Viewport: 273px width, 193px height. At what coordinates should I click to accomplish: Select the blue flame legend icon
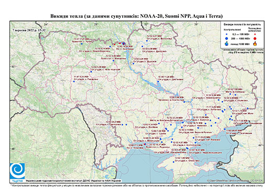227,44
